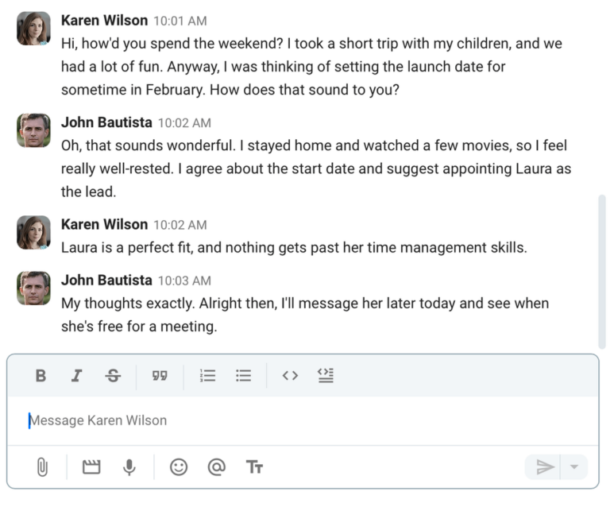Image resolution: width=610 pixels, height=507 pixels.
Task: Start a numbered list
Action: click(x=207, y=376)
